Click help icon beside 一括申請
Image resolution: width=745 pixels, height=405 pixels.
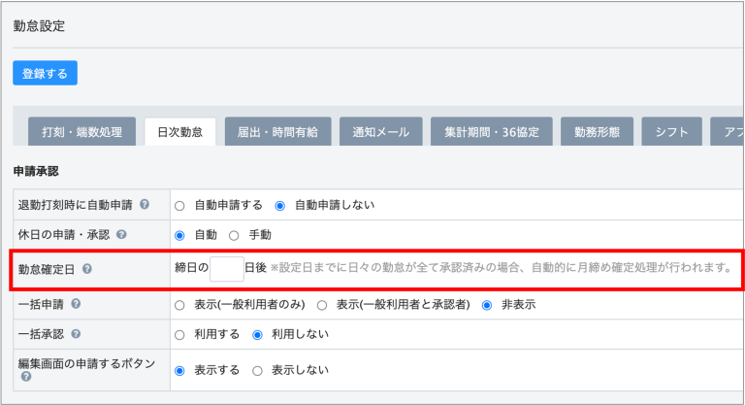coord(76,304)
